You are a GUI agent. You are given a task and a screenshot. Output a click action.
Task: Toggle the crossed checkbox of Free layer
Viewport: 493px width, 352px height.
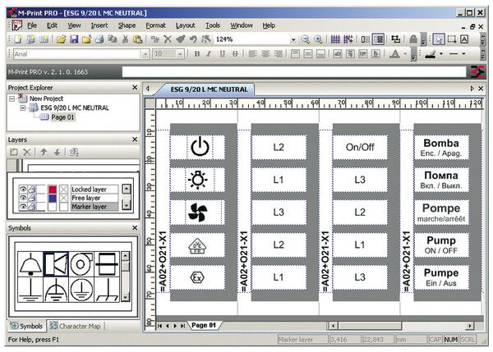[x=64, y=198]
